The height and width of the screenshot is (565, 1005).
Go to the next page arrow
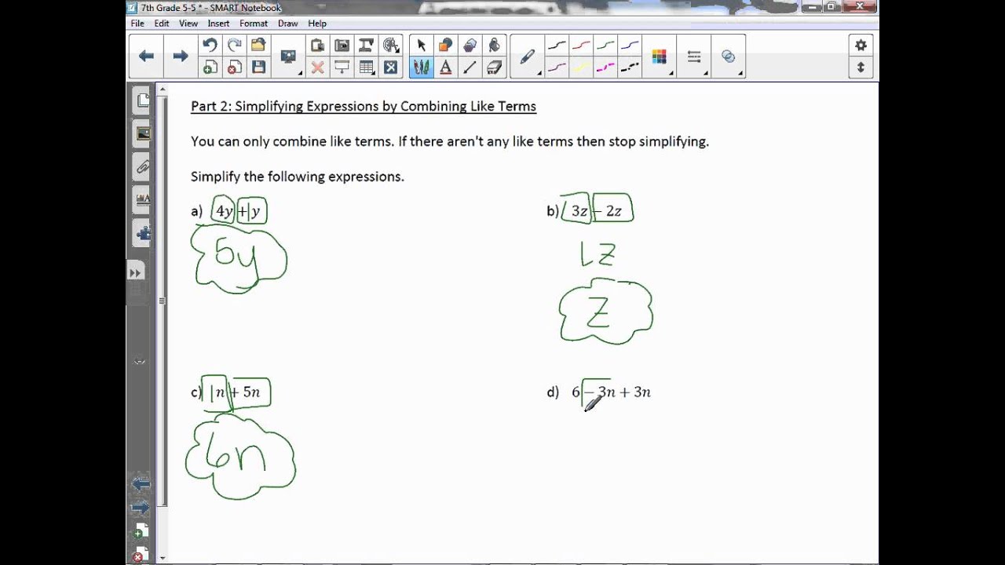(x=181, y=56)
